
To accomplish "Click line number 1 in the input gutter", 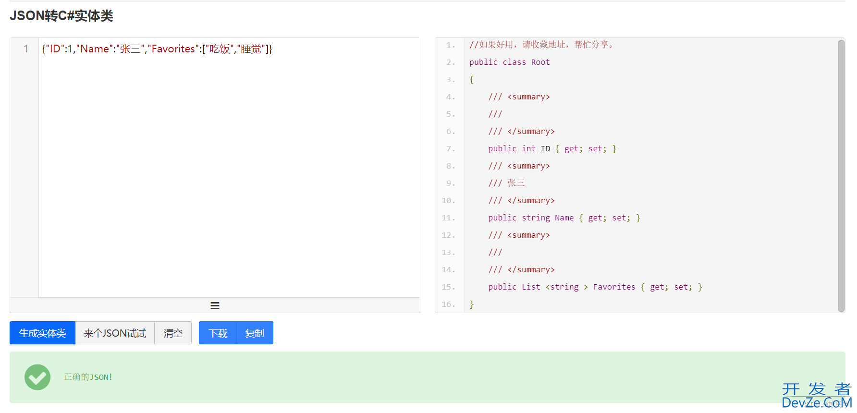I will click(26, 49).
